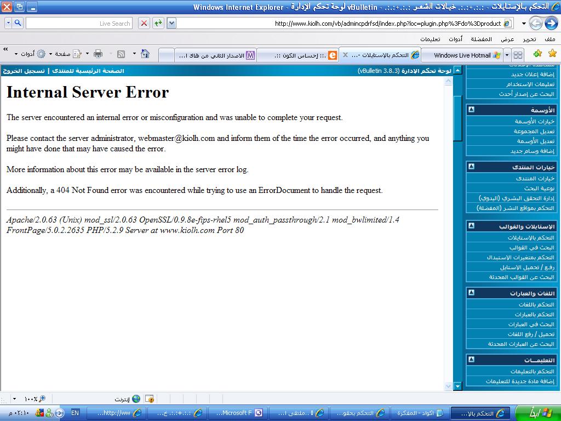Open the Favorites Center star icon
Screen dimensions: 561x421
(552, 54)
